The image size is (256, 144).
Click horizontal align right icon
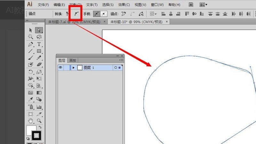[x=178, y=14]
